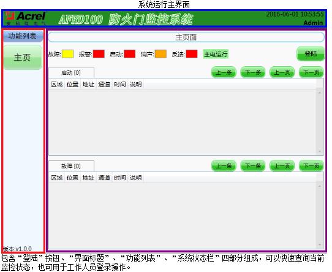The height and width of the screenshot is (272, 332).
Task: Click 地址 column header in 启动 table
Action: 88,85
